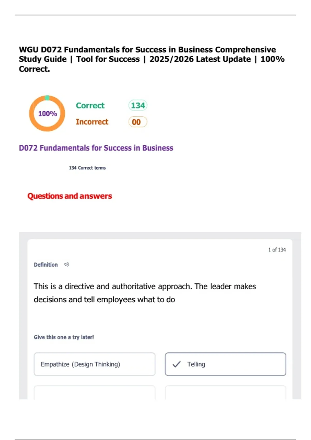Image resolution: width=311 pixels, height=440 pixels.
Task: Click the 1 of 134 card counter
Action: (277, 250)
